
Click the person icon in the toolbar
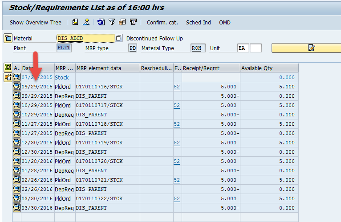point(86,22)
